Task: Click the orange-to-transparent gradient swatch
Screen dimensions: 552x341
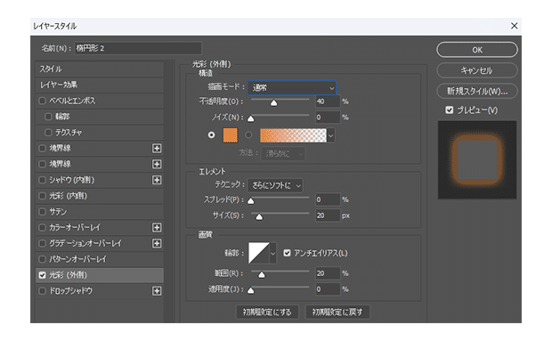Action: (293, 135)
